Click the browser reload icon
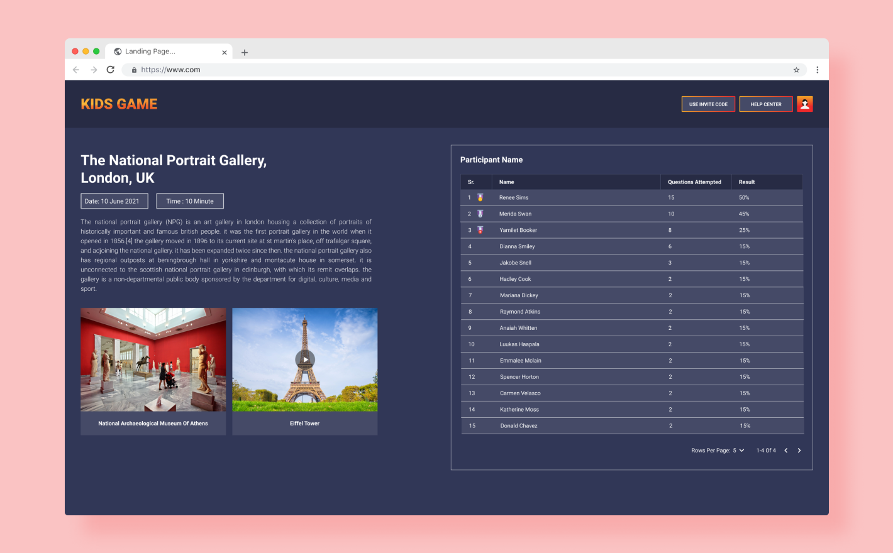893x553 pixels. (x=111, y=70)
